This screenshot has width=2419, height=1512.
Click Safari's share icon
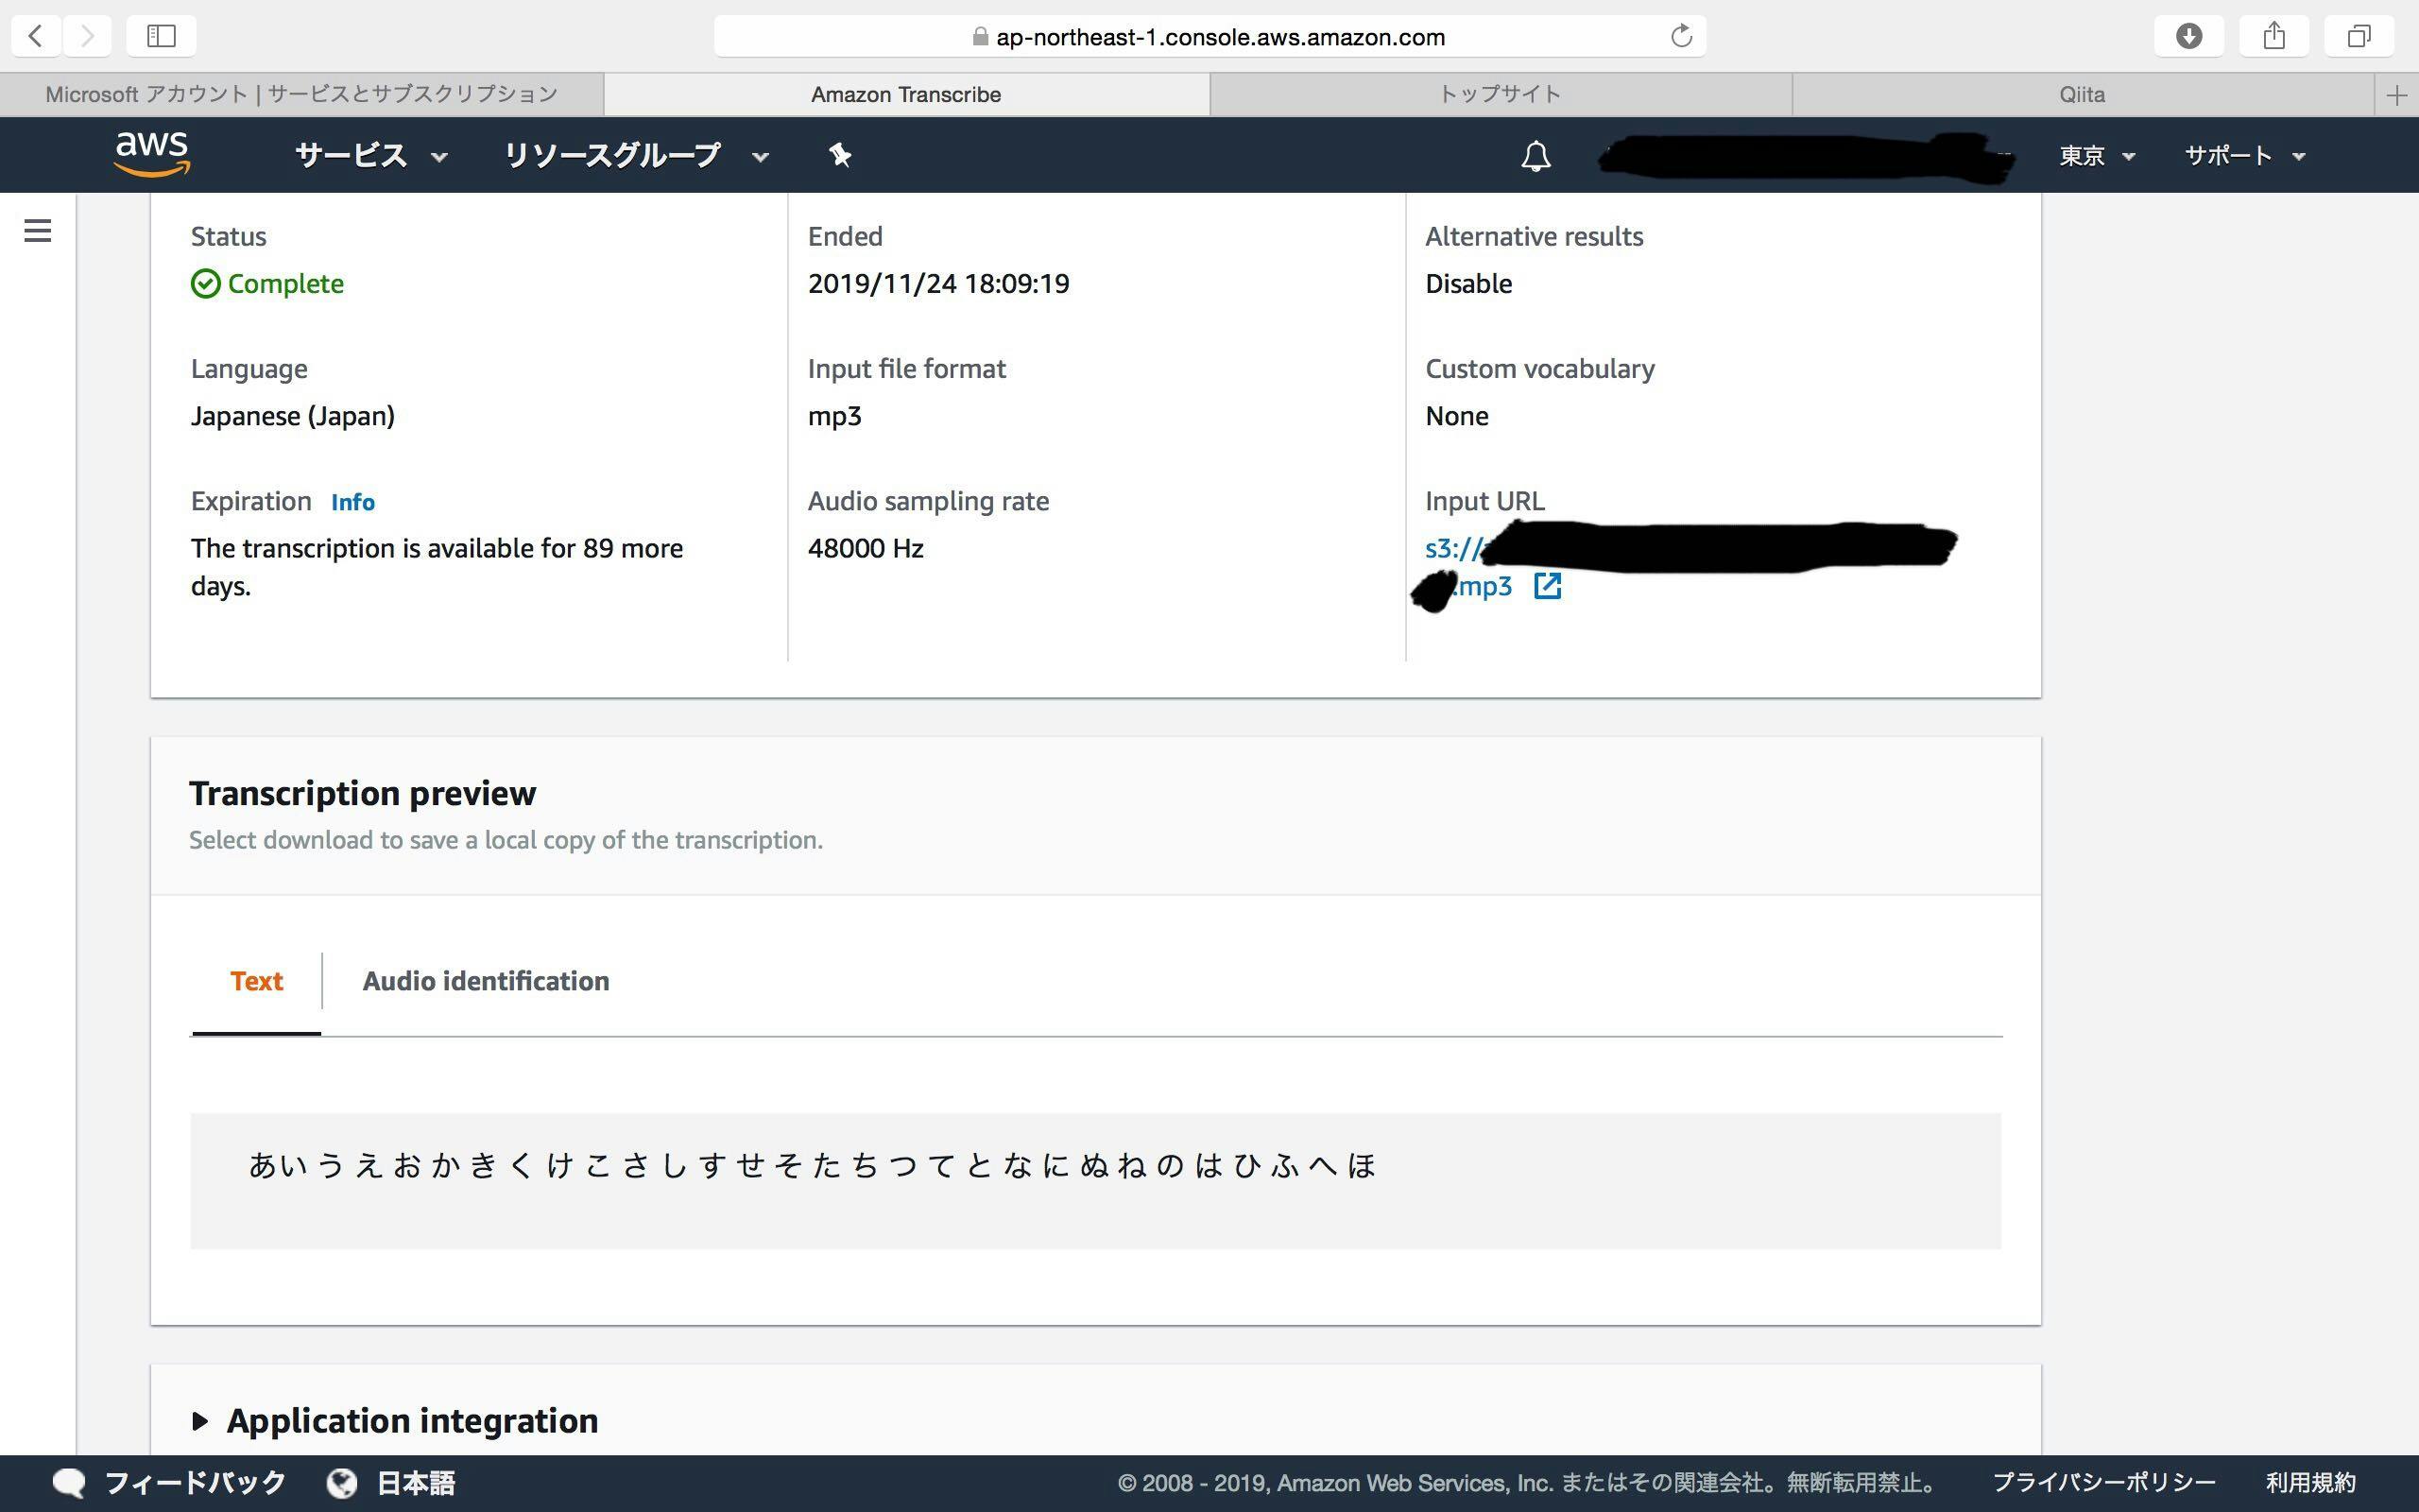(2273, 37)
